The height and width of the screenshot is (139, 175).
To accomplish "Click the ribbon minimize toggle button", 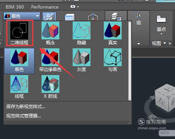I will (x=73, y=7).
